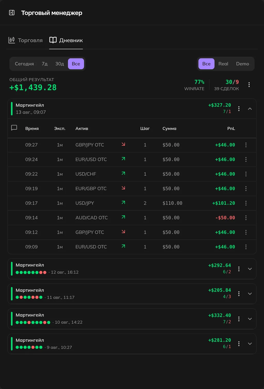264x389 pixels.
Task: Click up arrow on 09:22 USD/CHF trade
Action: click(x=123, y=173)
